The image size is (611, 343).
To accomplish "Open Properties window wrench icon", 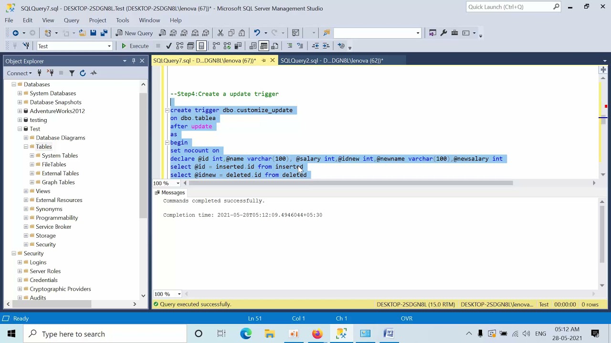I will coord(443,33).
